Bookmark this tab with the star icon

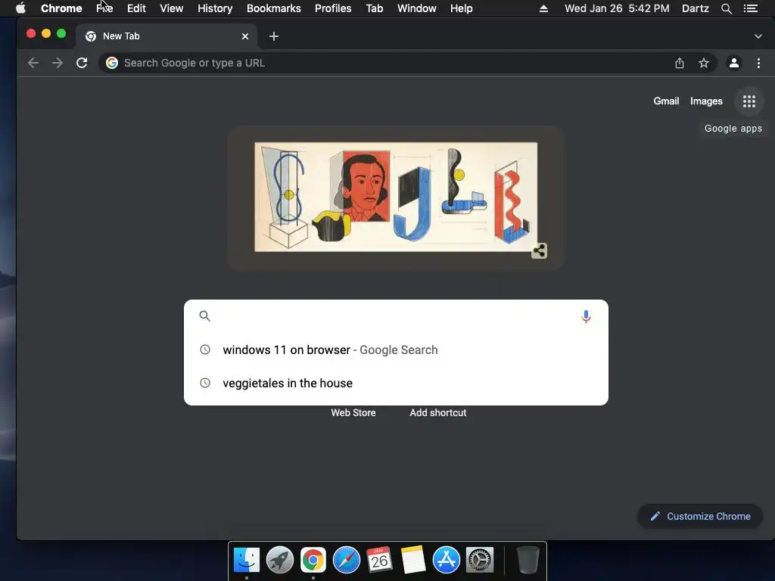(704, 63)
